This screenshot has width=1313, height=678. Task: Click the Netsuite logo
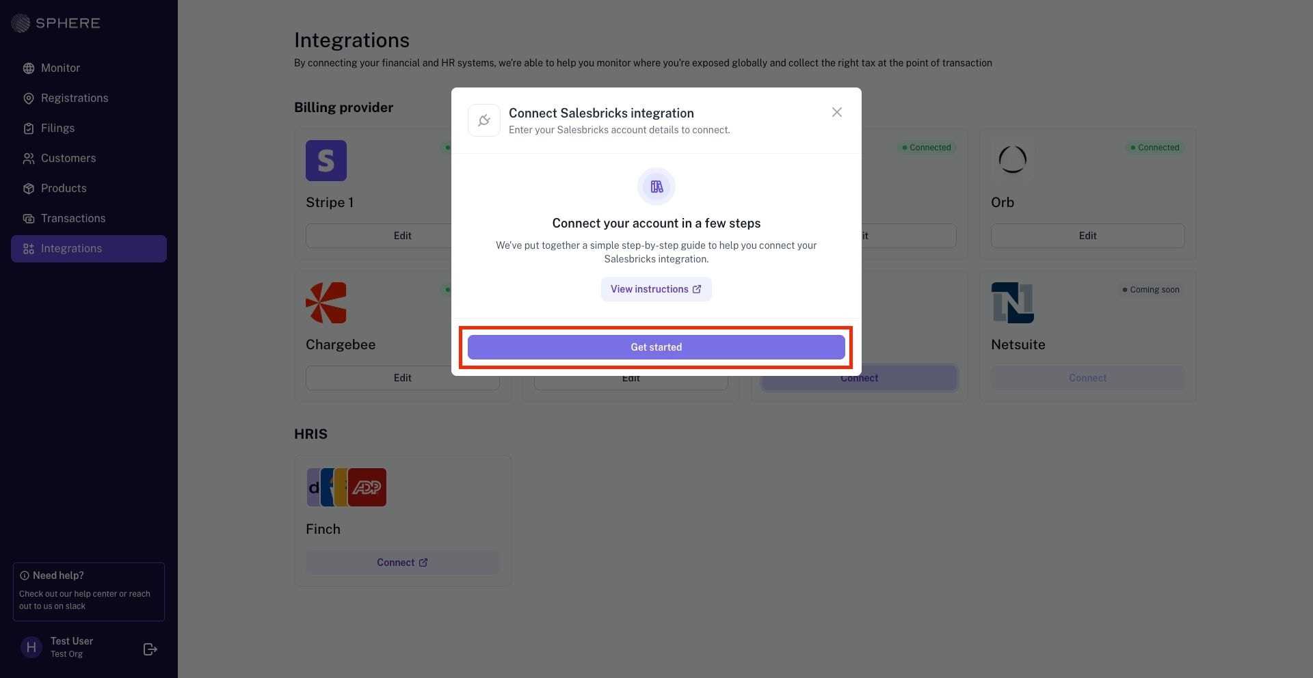(x=1013, y=303)
